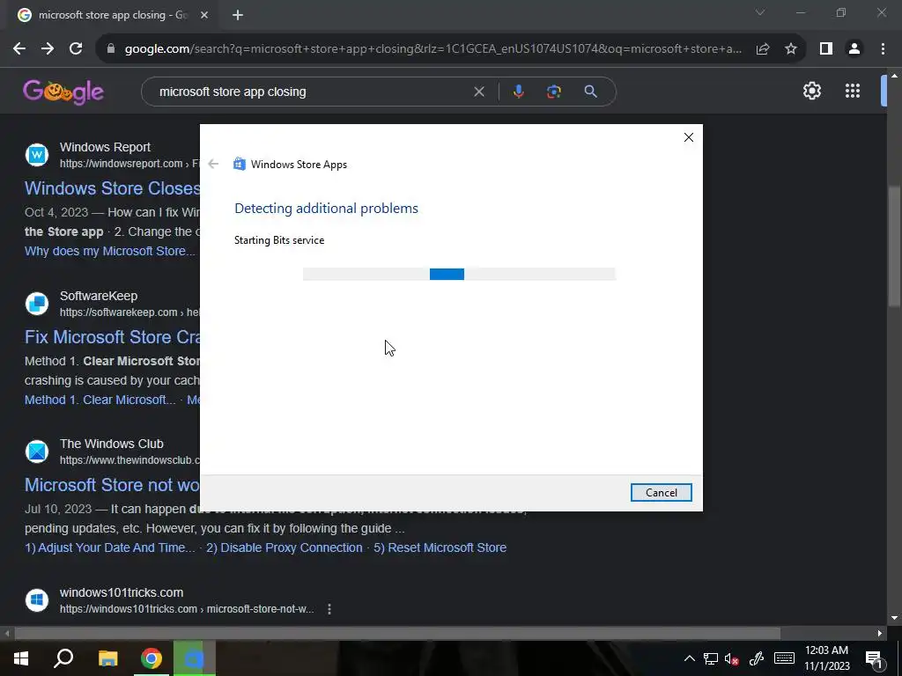Click the windows101tricks.com site name
The height and width of the screenshot is (676, 902).
122,592
